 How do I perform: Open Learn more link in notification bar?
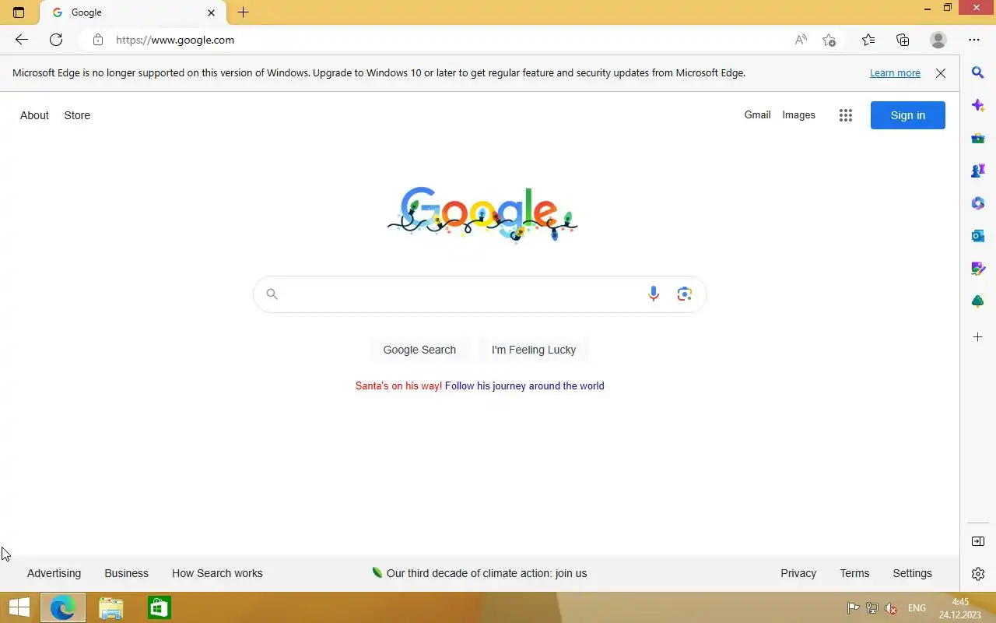895,73
